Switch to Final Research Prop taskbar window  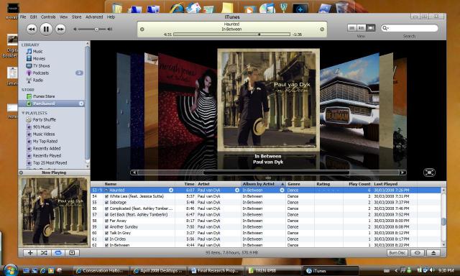[216, 270]
